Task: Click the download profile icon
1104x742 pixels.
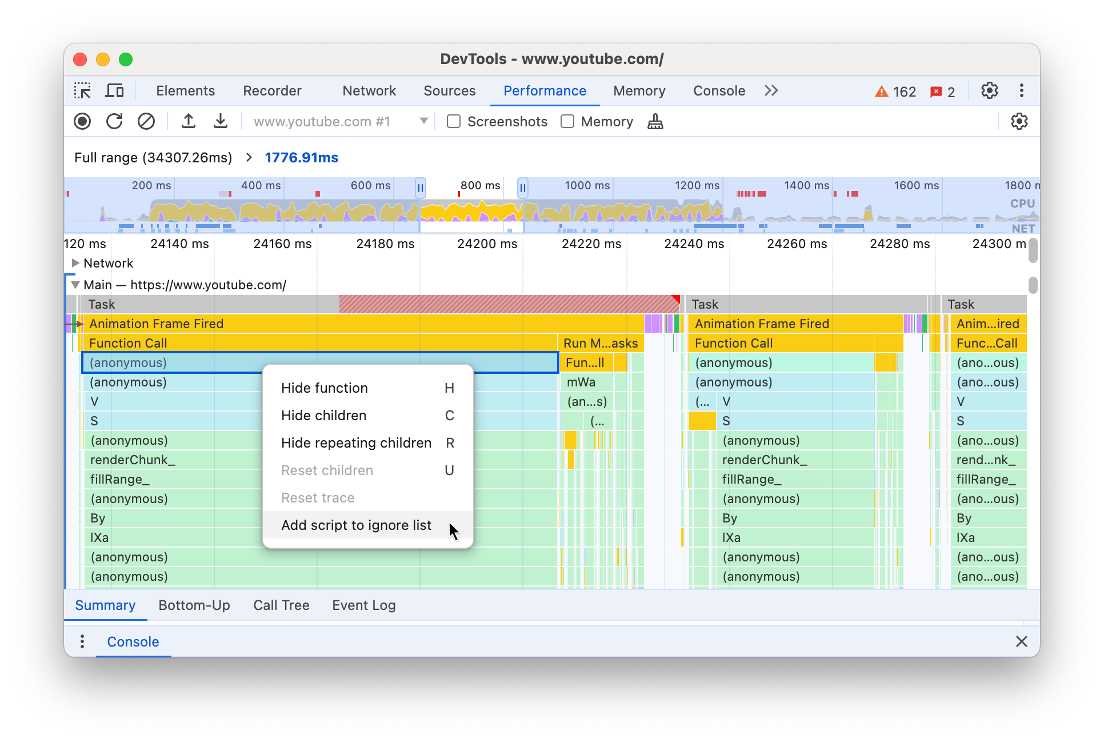Action: (218, 122)
